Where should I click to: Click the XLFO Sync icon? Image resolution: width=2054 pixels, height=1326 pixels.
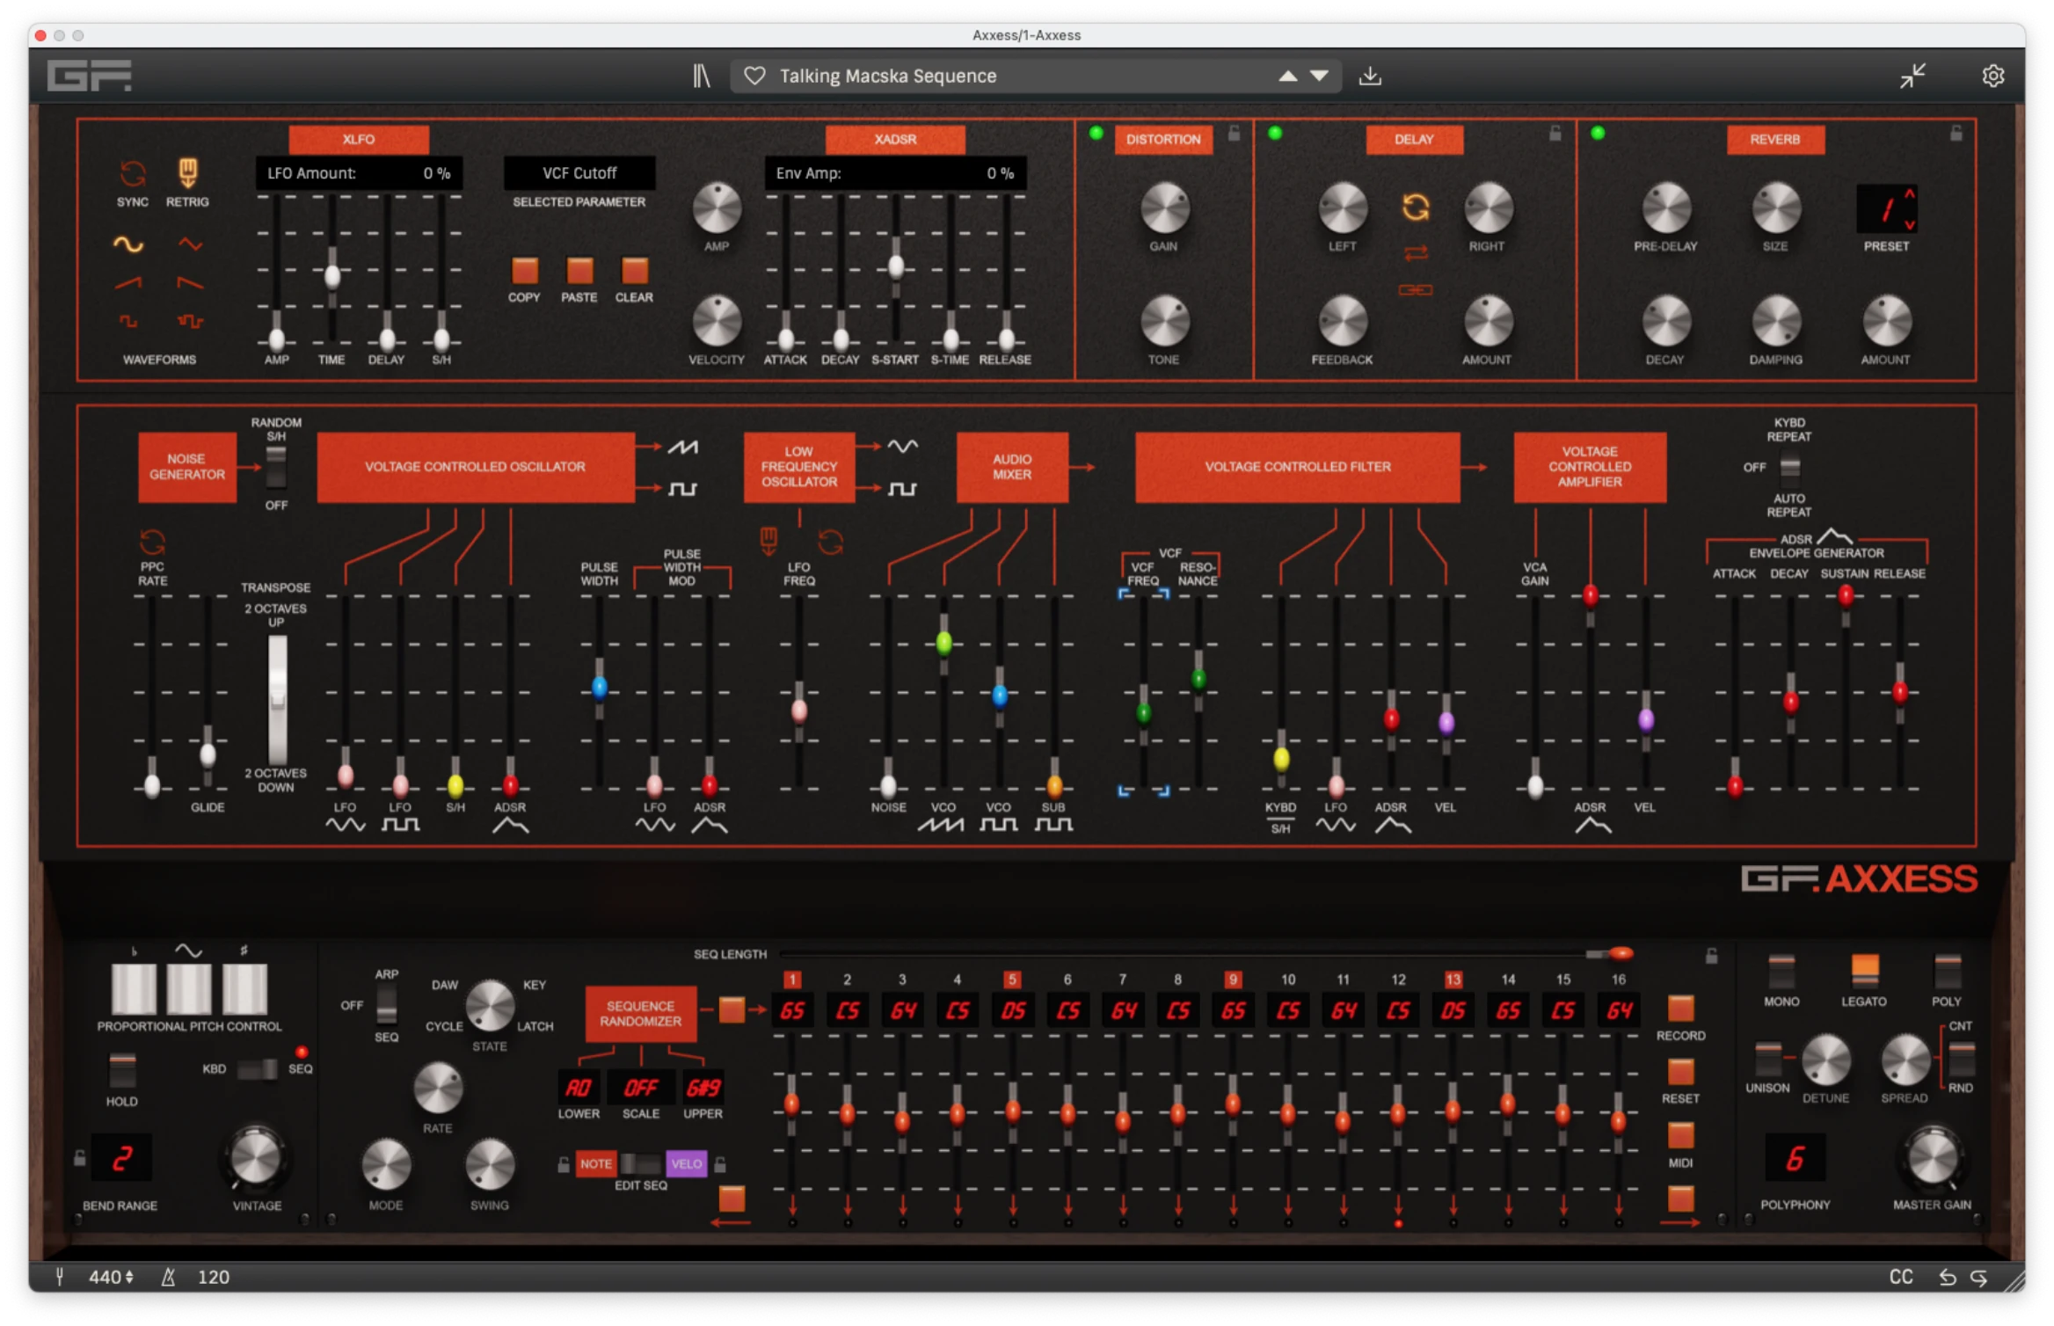click(133, 174)
